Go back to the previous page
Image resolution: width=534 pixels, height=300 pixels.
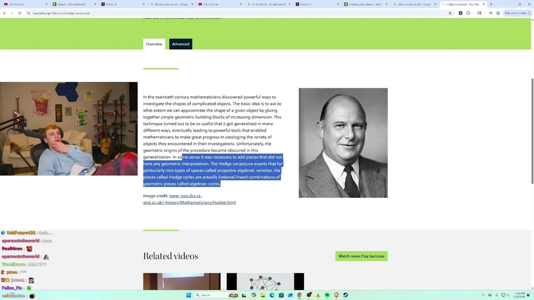click(x=4, y=13)
